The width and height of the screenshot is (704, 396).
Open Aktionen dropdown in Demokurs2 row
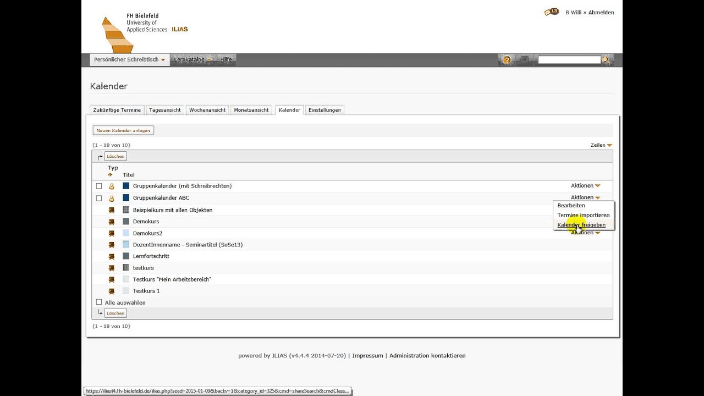[585, 233]
